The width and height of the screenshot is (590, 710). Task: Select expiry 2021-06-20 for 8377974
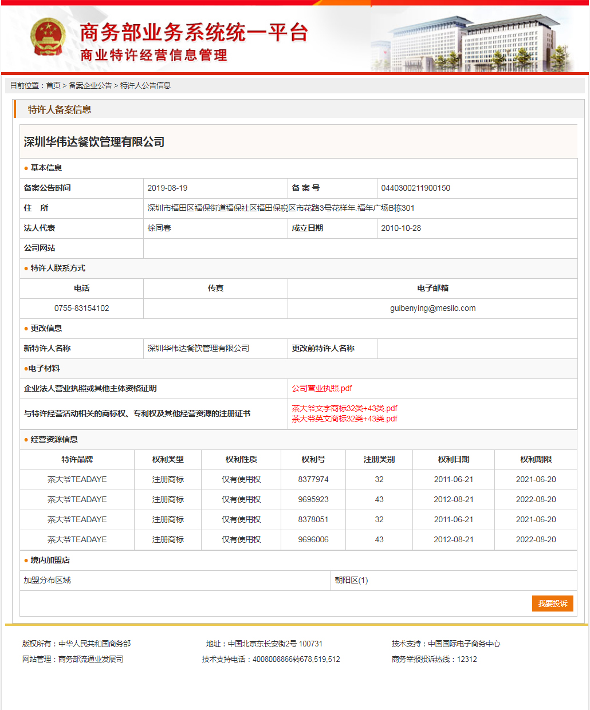tap(536, 479)
